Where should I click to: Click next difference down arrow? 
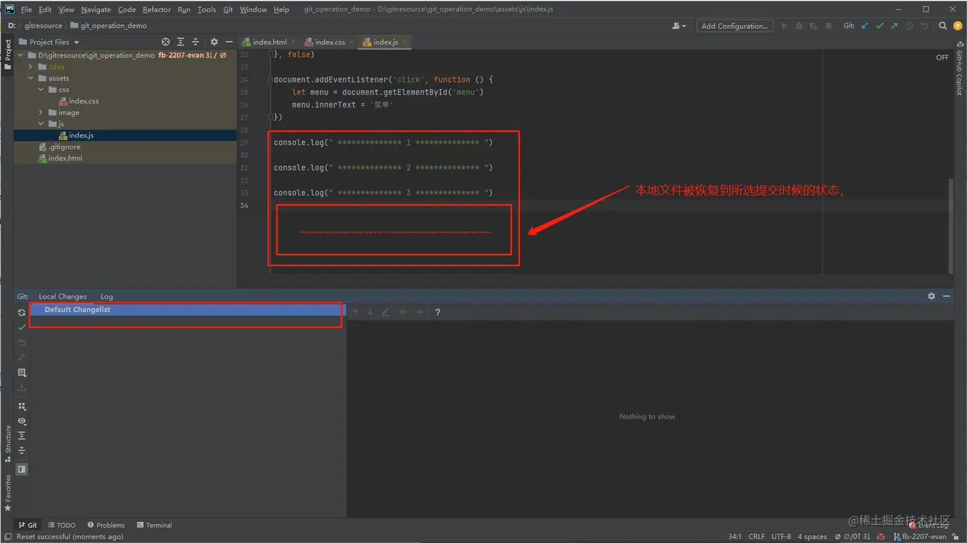tap(370, 312)
